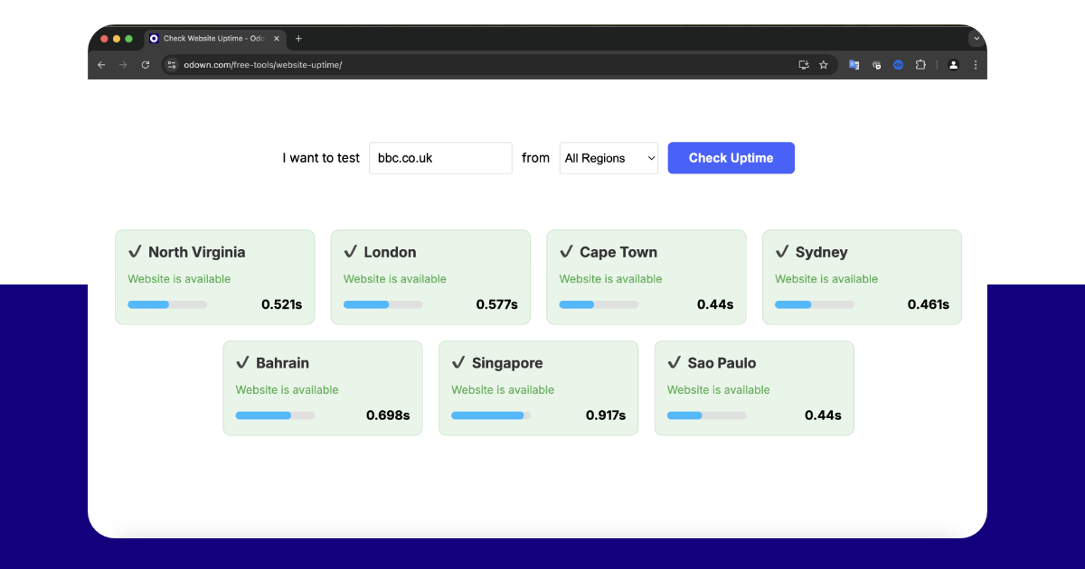Click the 0.521s response time value
The height and width of the screenshot is (569, 1085).
pos(282,304)
